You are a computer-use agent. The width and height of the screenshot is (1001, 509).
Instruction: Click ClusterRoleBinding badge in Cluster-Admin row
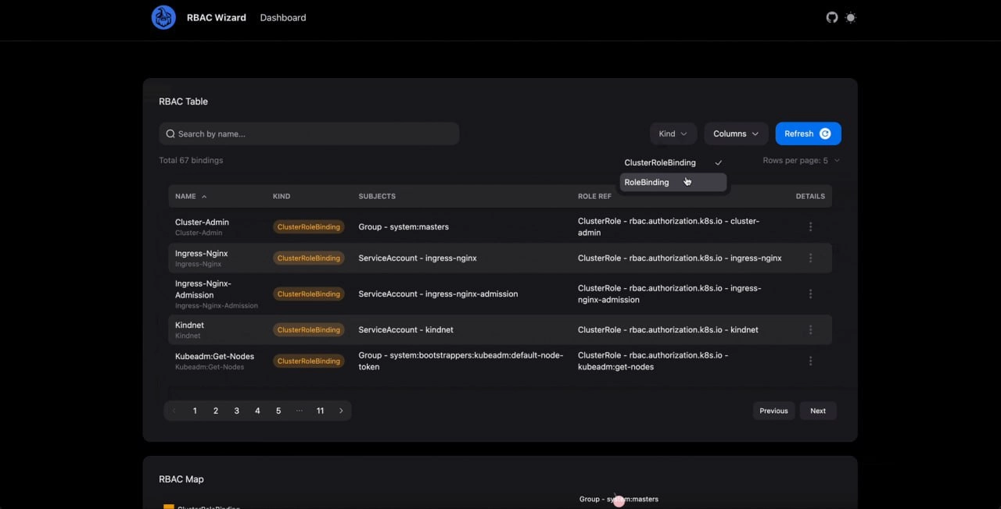point(308,227)
